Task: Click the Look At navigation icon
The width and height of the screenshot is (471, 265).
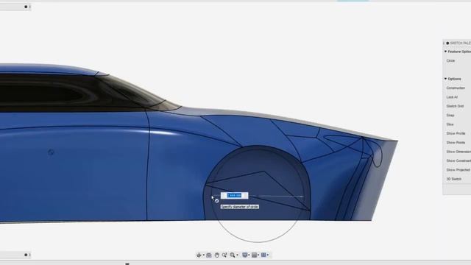Action: [209, 255]
